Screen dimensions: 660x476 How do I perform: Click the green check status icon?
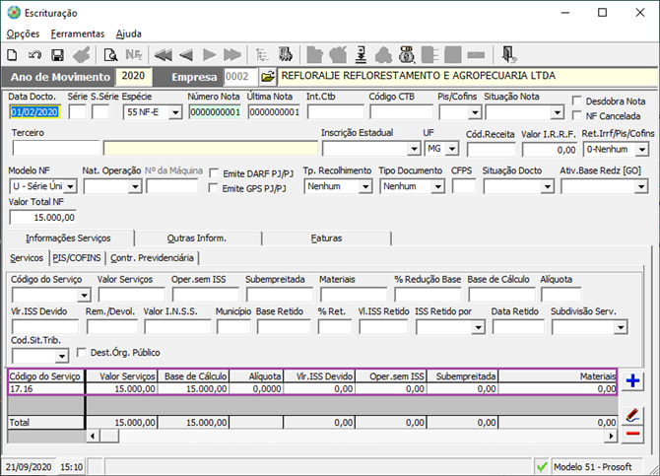point(542,467)
